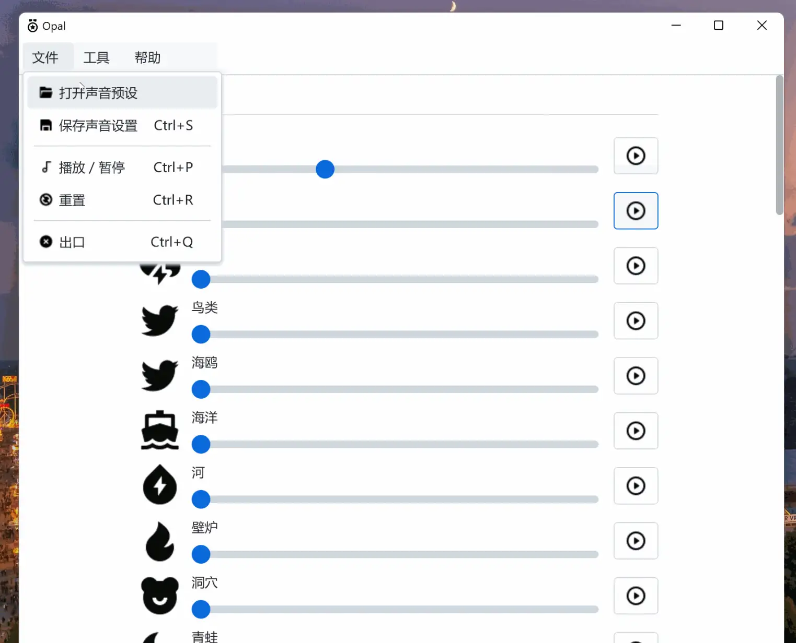Viewport: 796px width, 643px height.
Task: Play the 洞穴 cave sound
Action: pyautogui.click(x=636, y=596)
